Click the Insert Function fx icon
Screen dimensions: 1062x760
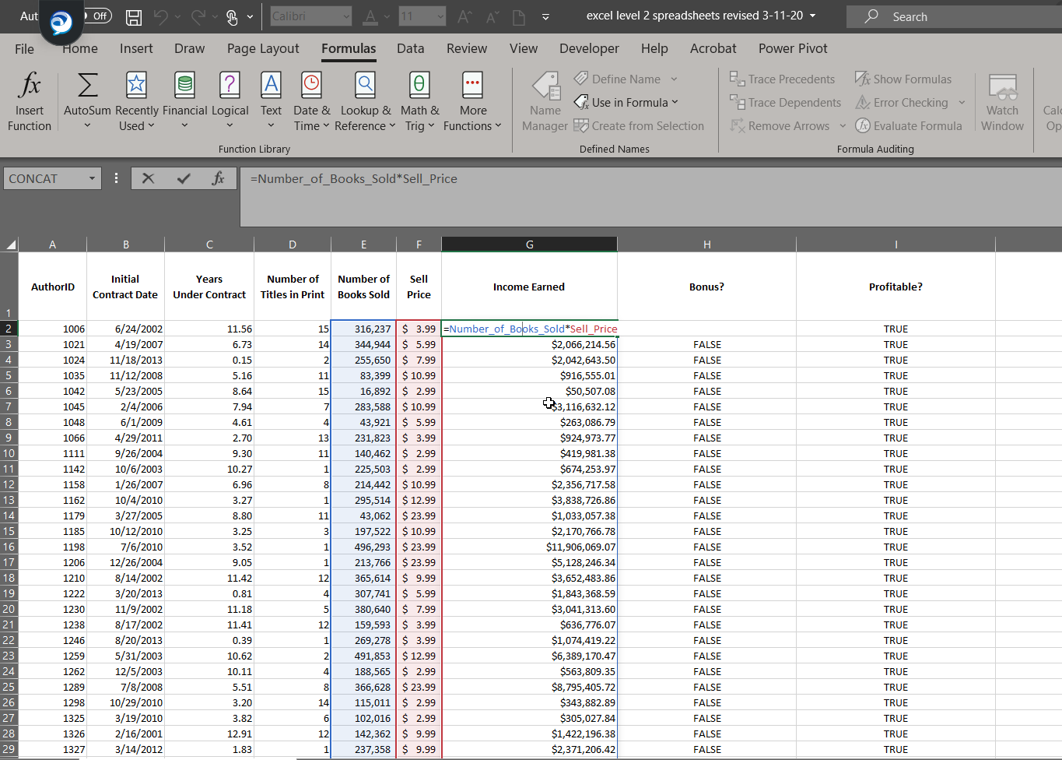[30, 86]
